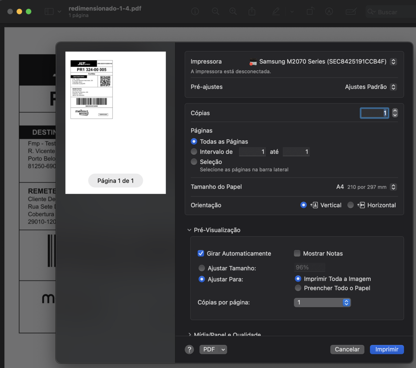This screenshot has height=368, width=416.
Task: Uncheck Girar Automaticamente checkbox
Action: click(201, 254)
